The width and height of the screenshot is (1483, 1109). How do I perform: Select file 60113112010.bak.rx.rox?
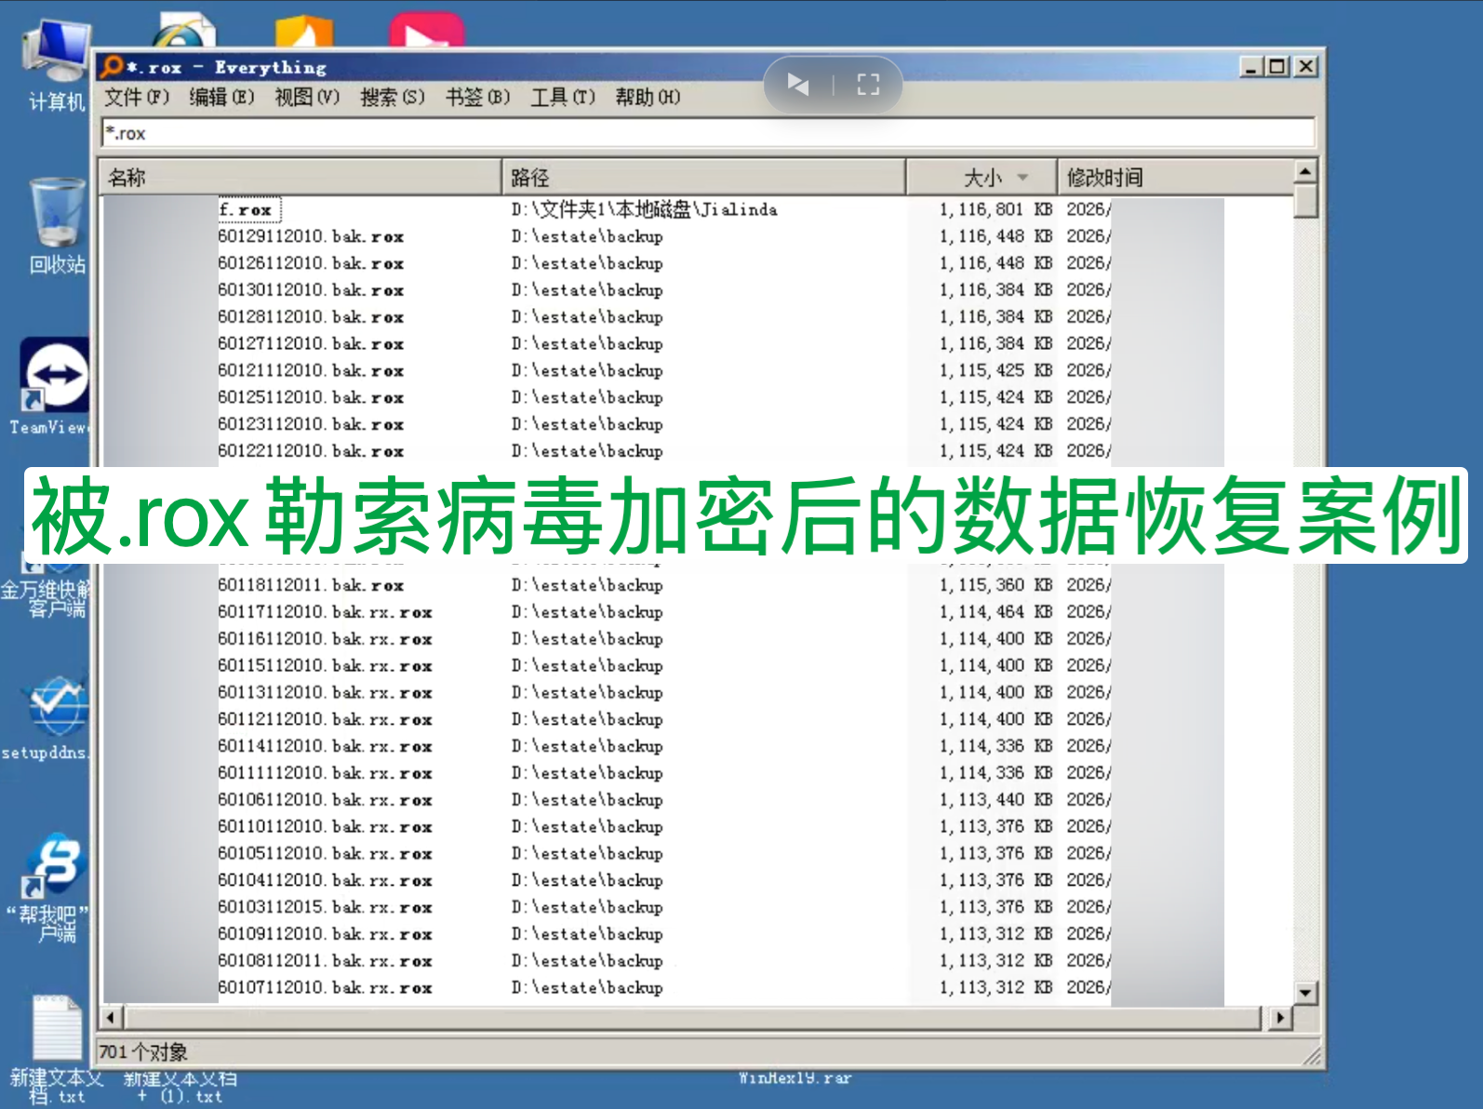click(325, 692)
